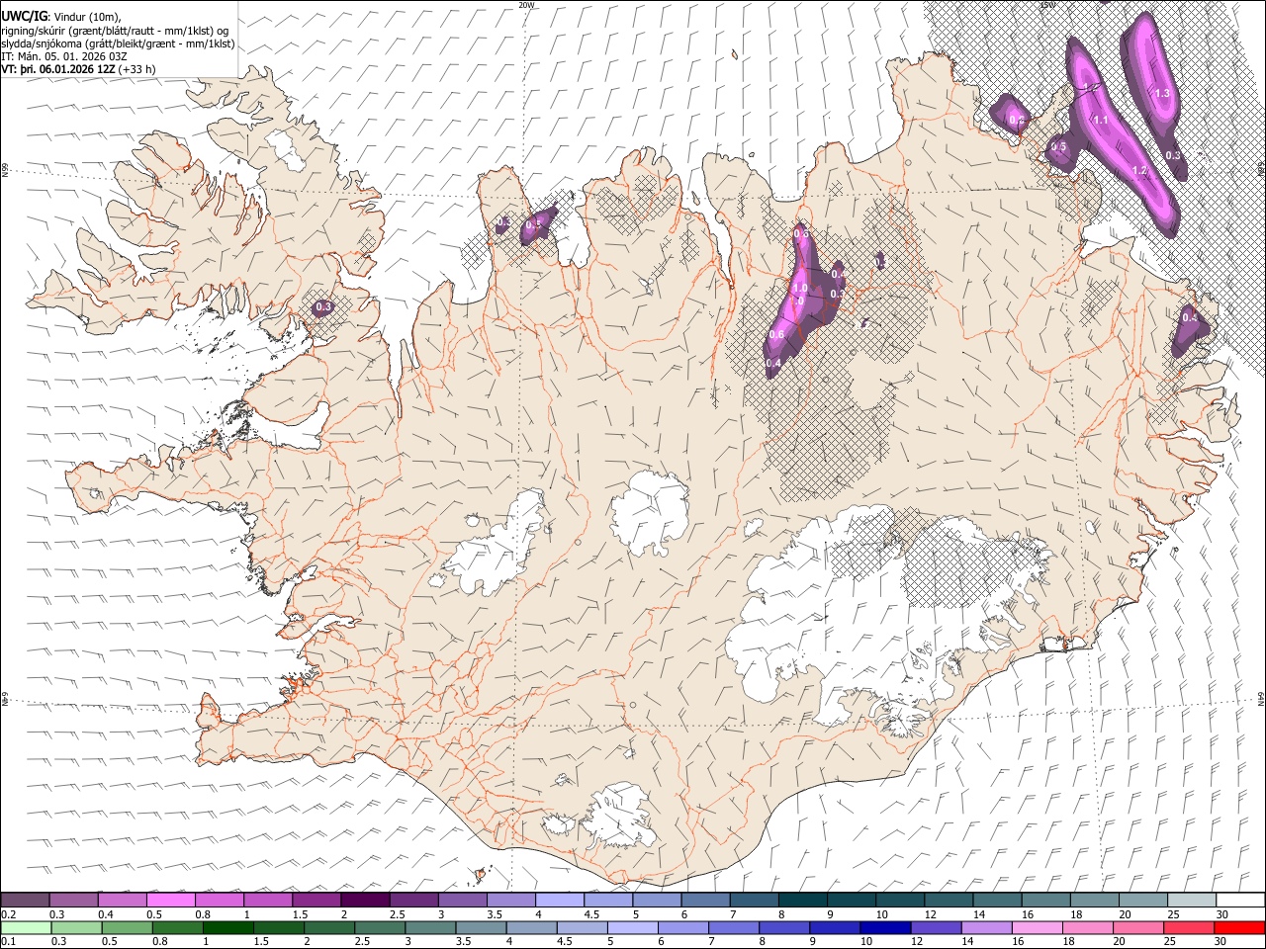This screenshot has height=949, width=1266.
Task: Click the 0.3 label in the Westfjords snow patch
Action: coord(323,307)
